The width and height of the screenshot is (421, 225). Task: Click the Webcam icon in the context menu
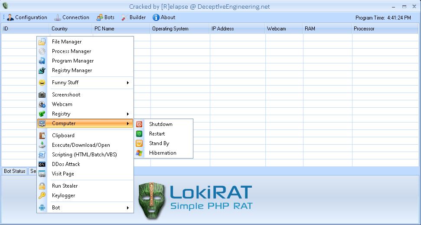coord(42,104)
